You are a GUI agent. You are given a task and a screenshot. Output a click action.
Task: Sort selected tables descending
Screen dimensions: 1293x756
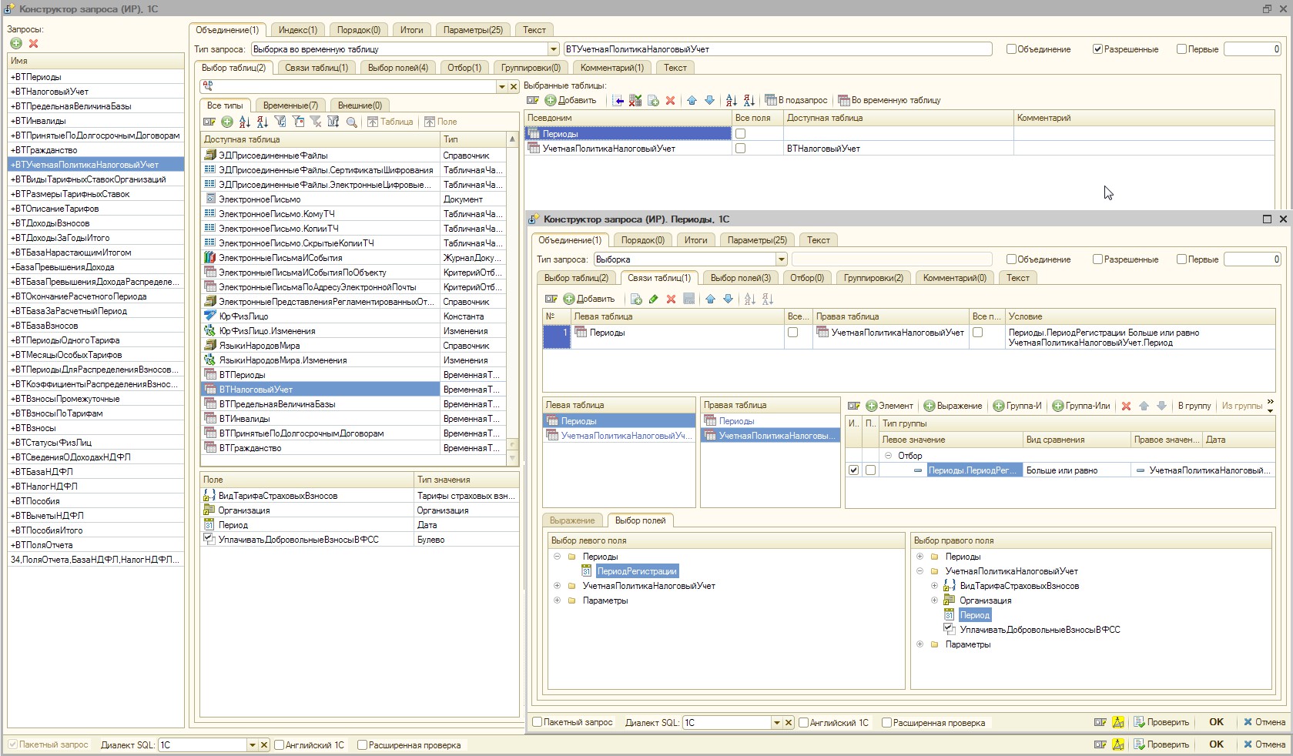click(749, 100)
